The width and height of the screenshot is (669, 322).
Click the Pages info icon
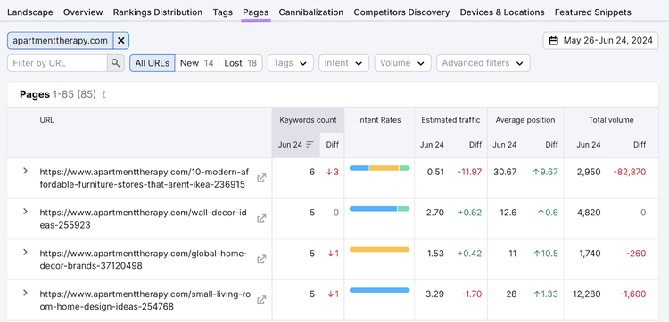[103, 94]
